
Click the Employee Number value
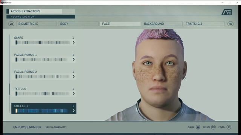coord(56,127)
